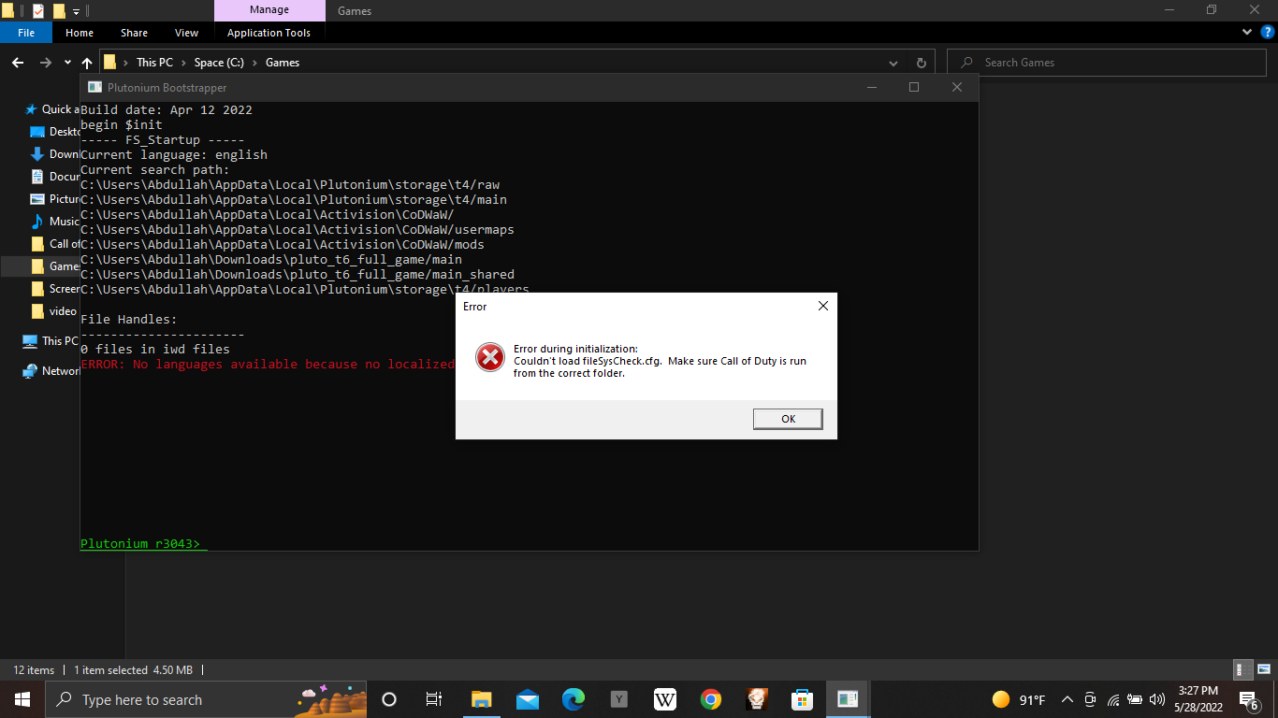Refresh the Games folder view
Image resolution: width=1278 pixels, height=718 pixels.
click(921, 63)
